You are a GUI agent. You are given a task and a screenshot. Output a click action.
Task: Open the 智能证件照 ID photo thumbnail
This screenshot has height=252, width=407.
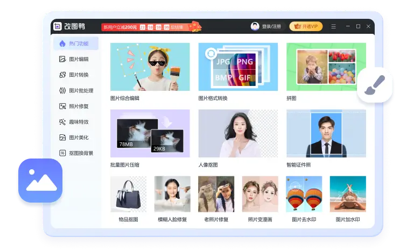click(326, 133)
